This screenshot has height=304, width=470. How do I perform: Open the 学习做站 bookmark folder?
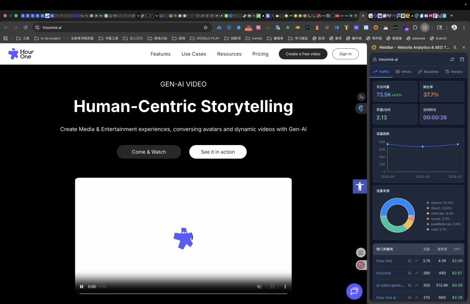[298, 38]
